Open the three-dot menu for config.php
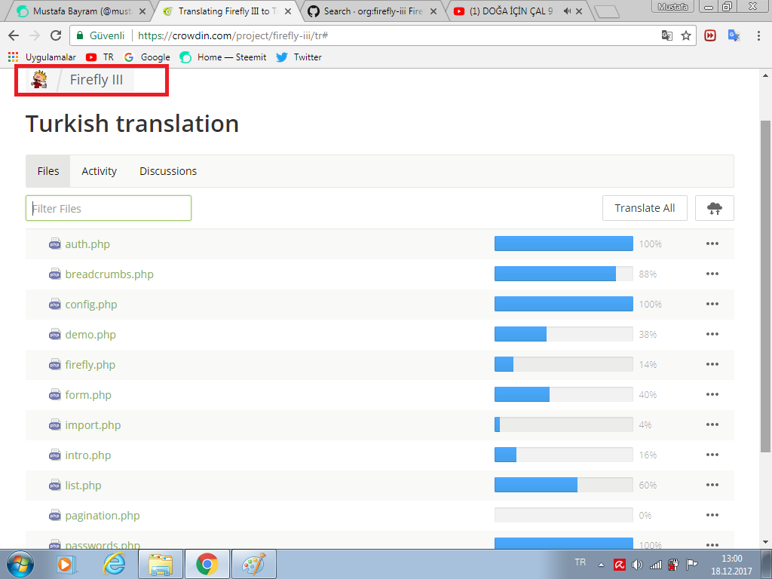The image size is (772, 579). [712, 304]
